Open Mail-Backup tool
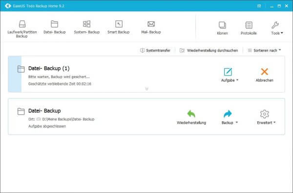293x193 pixels. (x=151, y=27)
